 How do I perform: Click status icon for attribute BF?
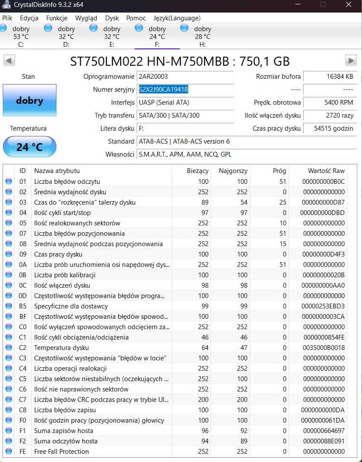[x=9, y=316]
